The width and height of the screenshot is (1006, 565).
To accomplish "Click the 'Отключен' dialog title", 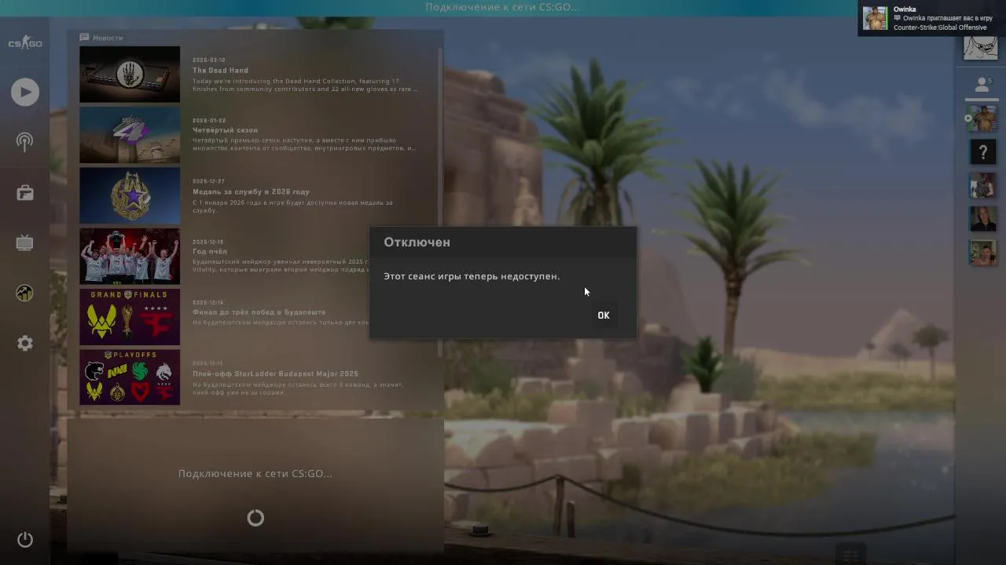I will pos(417,242).
